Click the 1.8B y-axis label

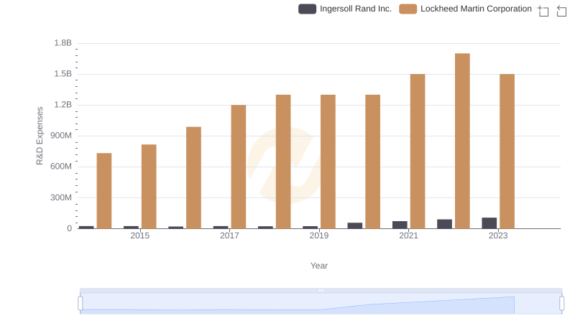[x=63, y=43]
